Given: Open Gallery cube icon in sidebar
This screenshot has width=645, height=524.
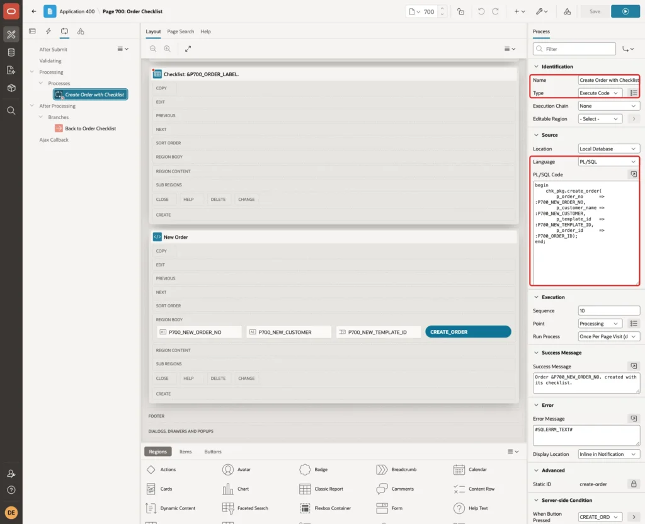Looking at the screenshot, I should [11, 88].
